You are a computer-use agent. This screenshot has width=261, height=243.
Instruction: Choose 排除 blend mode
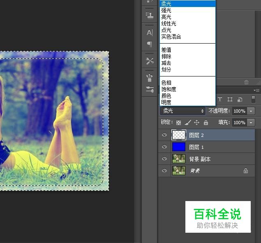click(187, 56)
